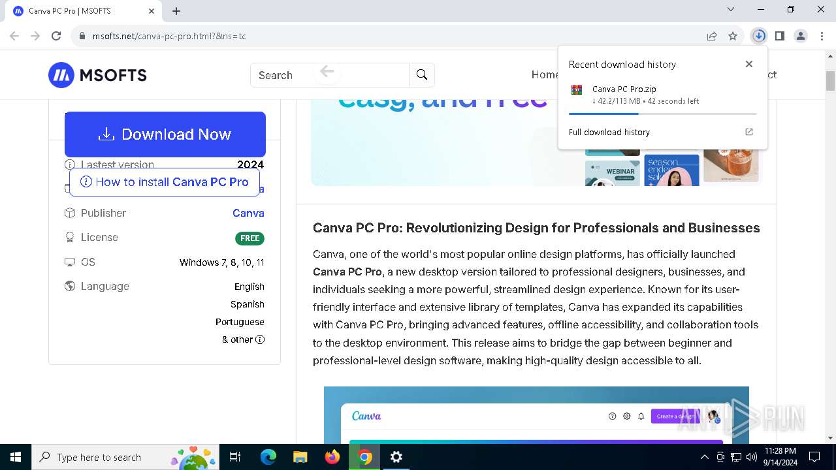Click the volume speaker tray icon

coord(752,457)
